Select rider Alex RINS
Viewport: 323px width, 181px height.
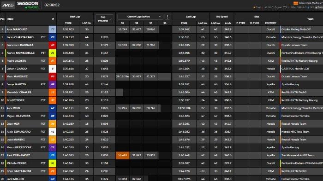click(x=13, y=108)
